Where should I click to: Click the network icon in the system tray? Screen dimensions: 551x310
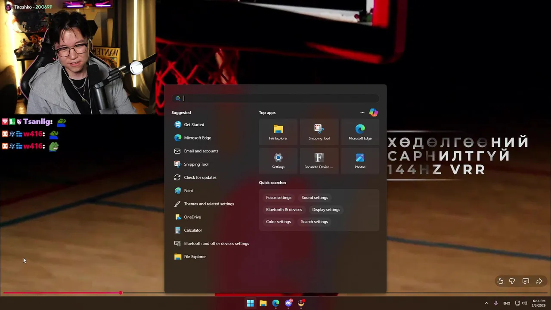tap(517, 303)
